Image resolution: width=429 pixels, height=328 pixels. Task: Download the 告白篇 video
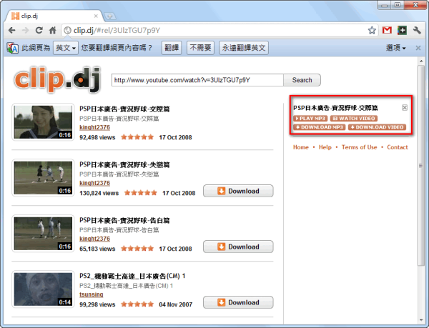click(x=238, y=247)
